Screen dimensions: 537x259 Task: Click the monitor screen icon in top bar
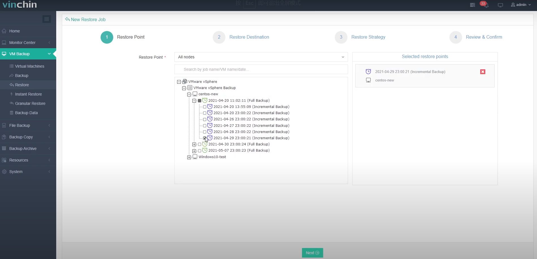coord(500,5)
